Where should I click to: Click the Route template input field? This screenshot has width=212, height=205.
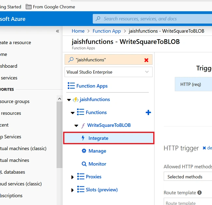[188, 201]
